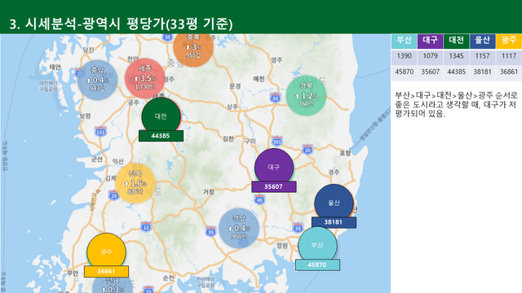This screenshot has width=522, height=293.
Task: Click the red 세종 3.5% bubble
Action: coord(145,78)
